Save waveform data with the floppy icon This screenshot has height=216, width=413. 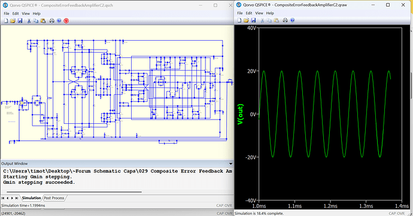pyautogui.click(x=253, y=20)
